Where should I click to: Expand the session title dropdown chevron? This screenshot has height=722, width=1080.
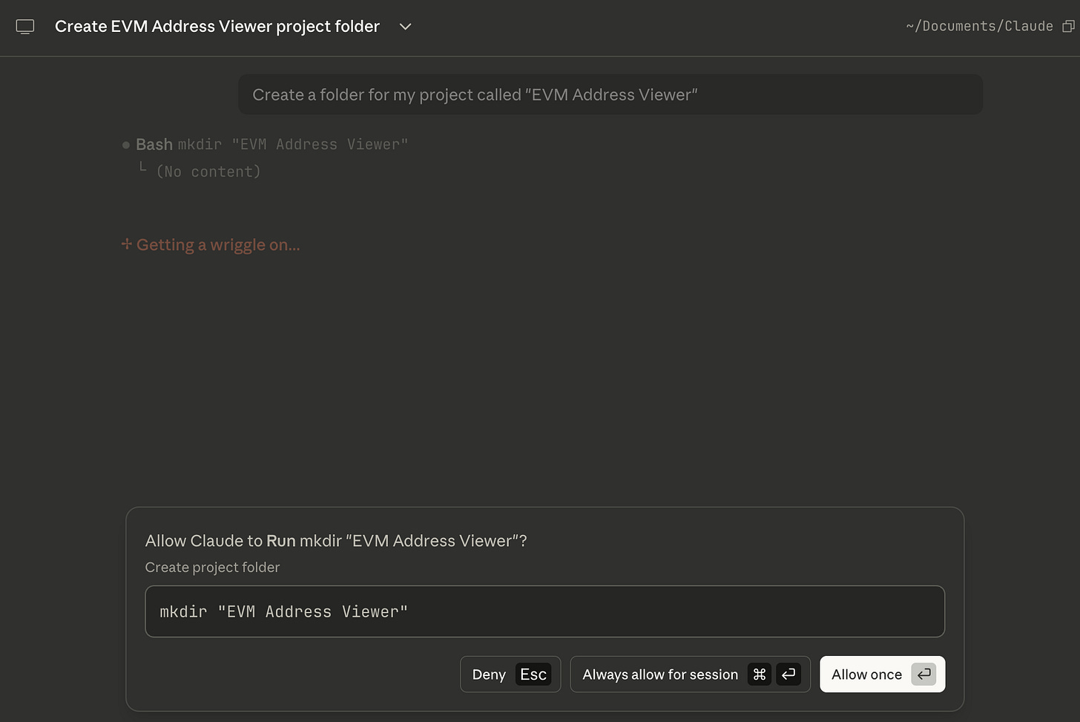[x=405, y=27]
